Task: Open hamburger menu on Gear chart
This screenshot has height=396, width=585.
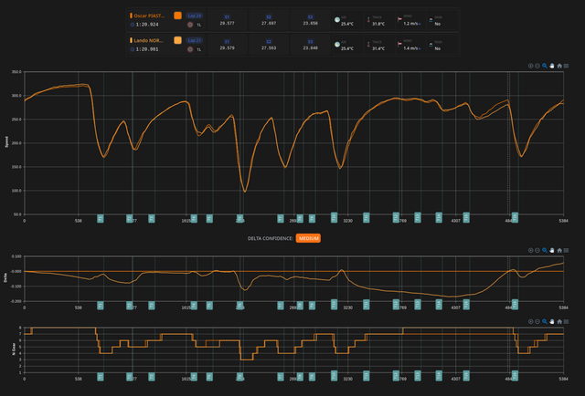Action: pos(568,322)
